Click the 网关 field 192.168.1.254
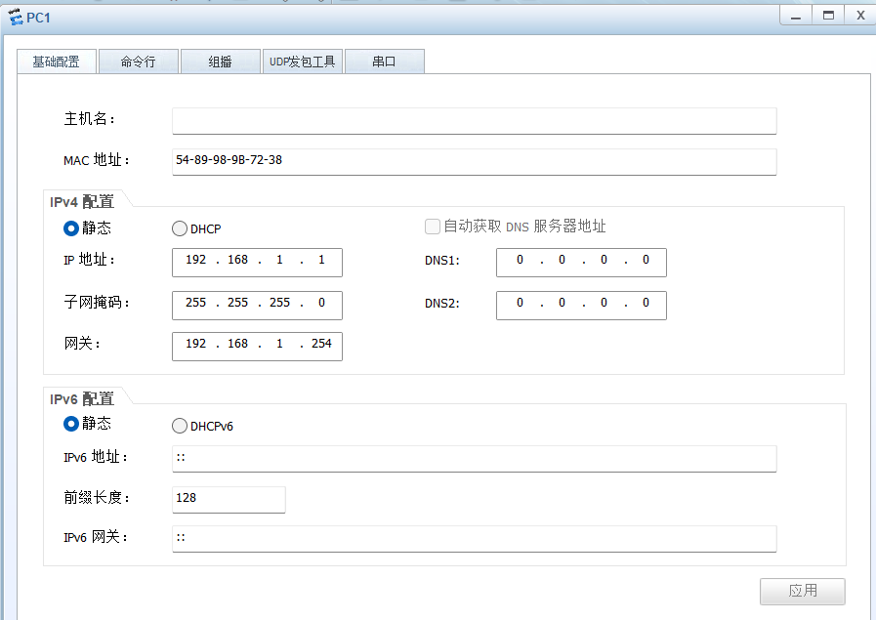This screenshot has height=620, width=876. (x=257, y=347)
